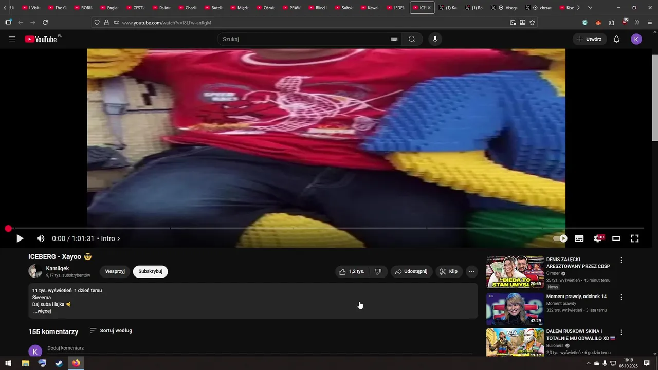The width and height of the screenshot is (658, 370).
Task: Open DAŁEM RUSKOWI SKINA video title
Action: pyautogui.click(x=580, y=335)
